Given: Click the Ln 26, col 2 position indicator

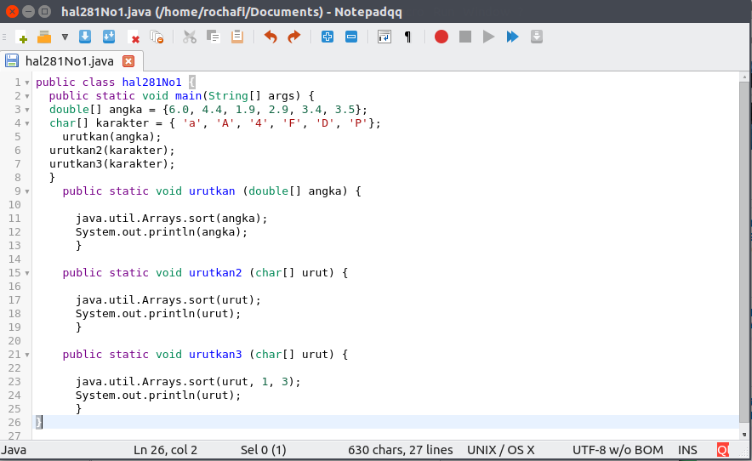Looking at the screenshot, I should click(166, 450).
